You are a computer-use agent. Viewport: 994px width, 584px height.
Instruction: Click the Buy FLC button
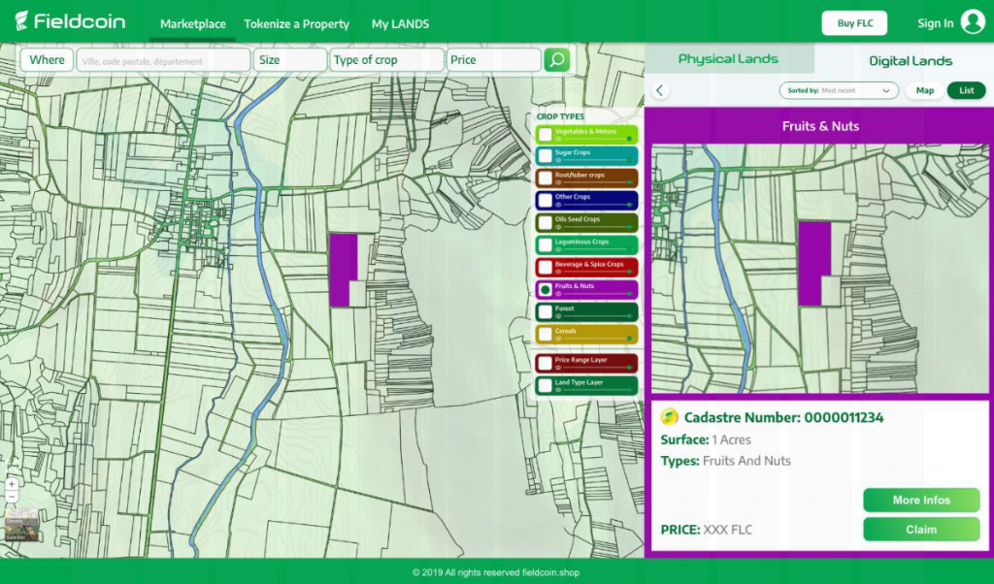click(854, 23)
